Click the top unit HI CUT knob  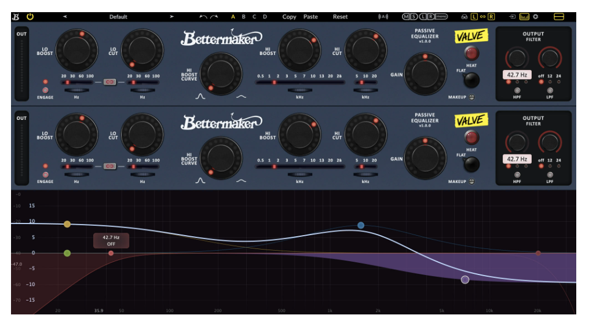tap(365, 50)
